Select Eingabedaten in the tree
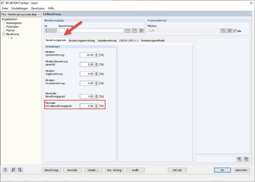The height and width of the screenshot is (182, 255). tap(10, 19)
